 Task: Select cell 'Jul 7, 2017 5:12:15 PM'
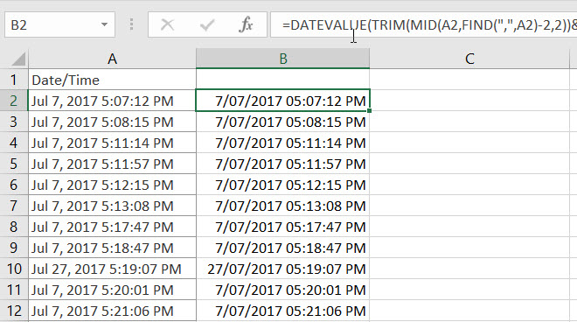[112, 185]
